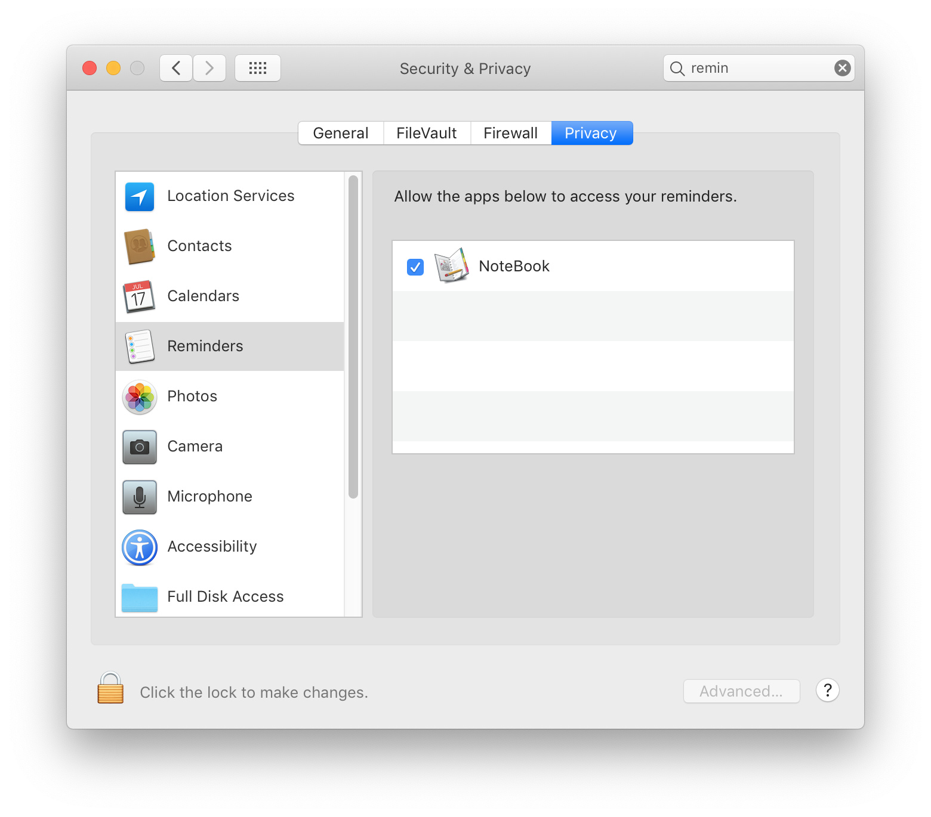The image size is (931, 817).
Task: Show all preferences grid button
Action: tap(258, 68)
